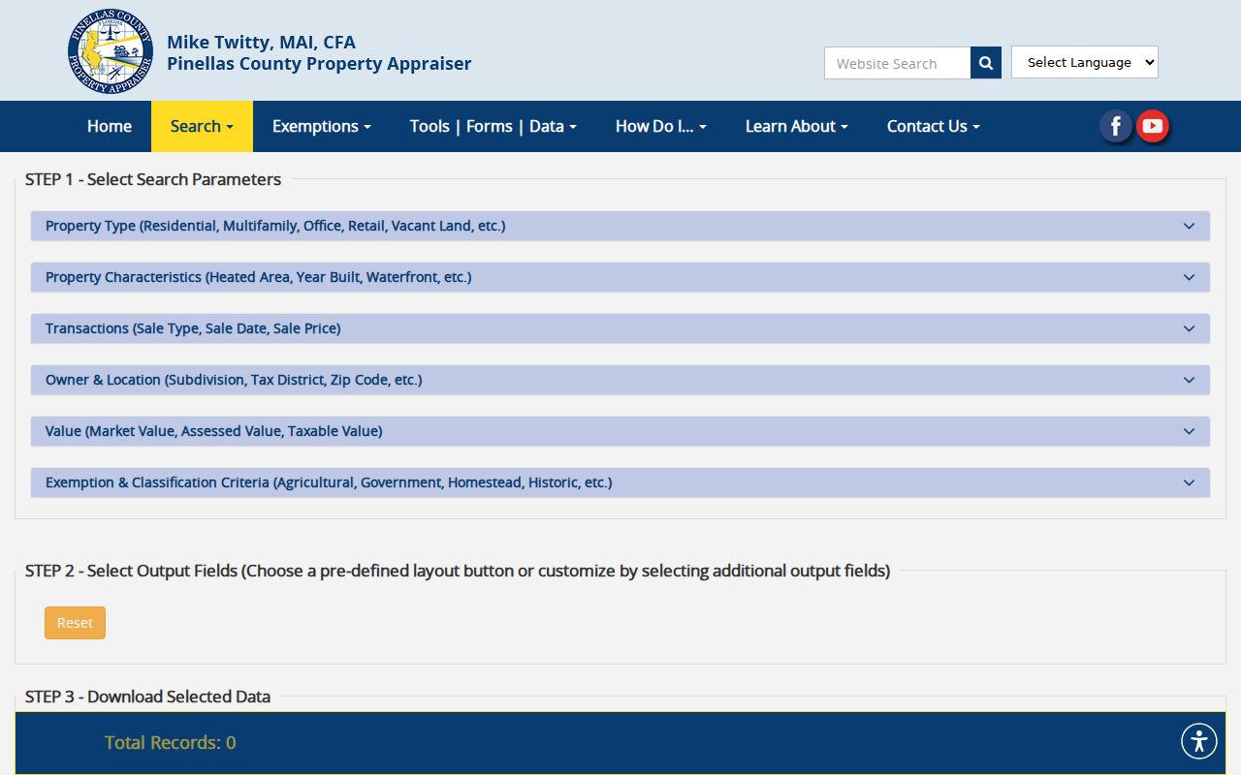Image resolution: width=1241 pixels, height=775 pixels.
Task: Click the website search magnifier button
Action: [x=986, y=63]
